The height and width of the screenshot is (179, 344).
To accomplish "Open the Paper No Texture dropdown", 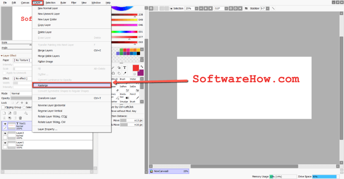I will pos(22,60).
